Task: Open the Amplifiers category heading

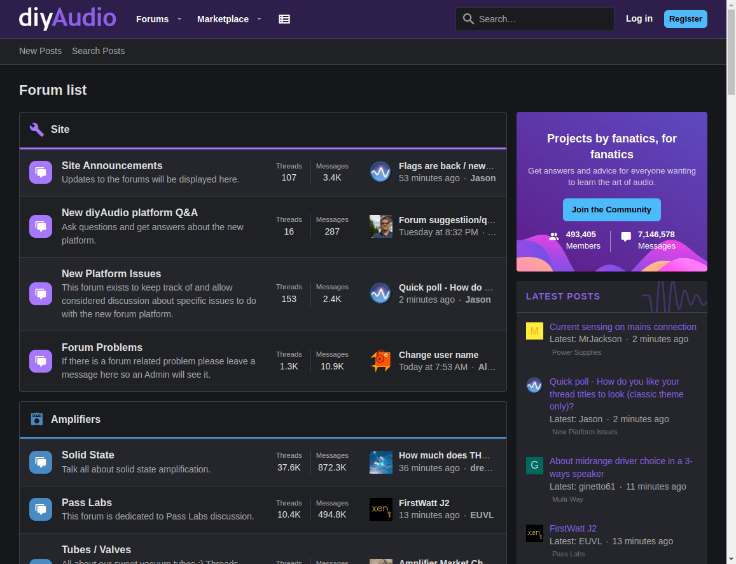Action: [x=76, y=420]
